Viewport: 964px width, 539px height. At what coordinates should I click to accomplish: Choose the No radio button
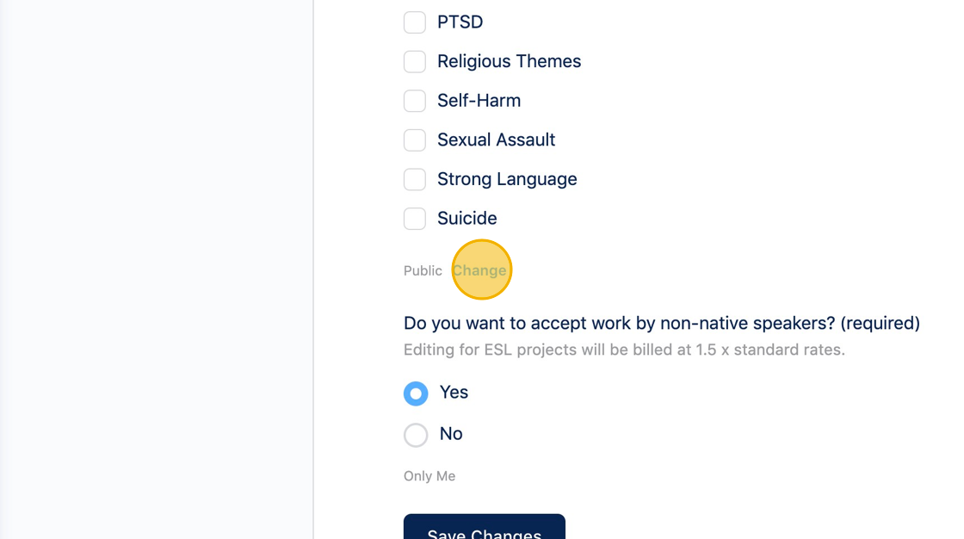[x=416, y=435]
